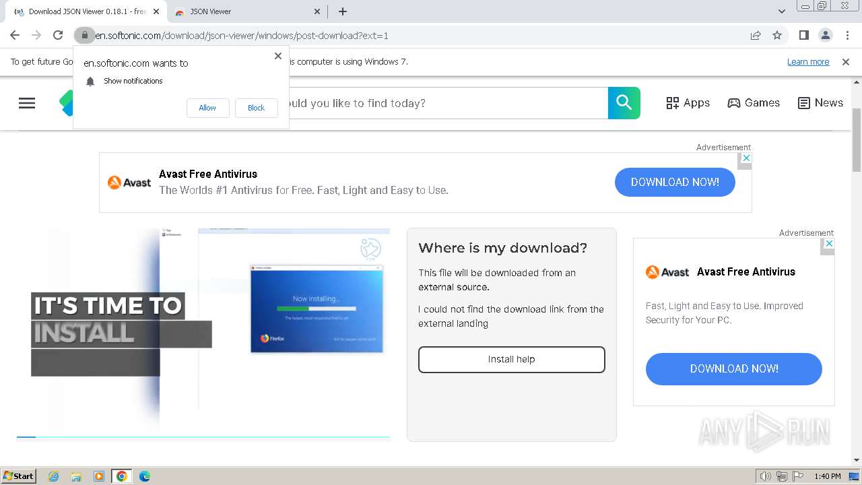Click the Chrome taskbar icon
Viewport: 862px width, 485px height.
(121, 476)
